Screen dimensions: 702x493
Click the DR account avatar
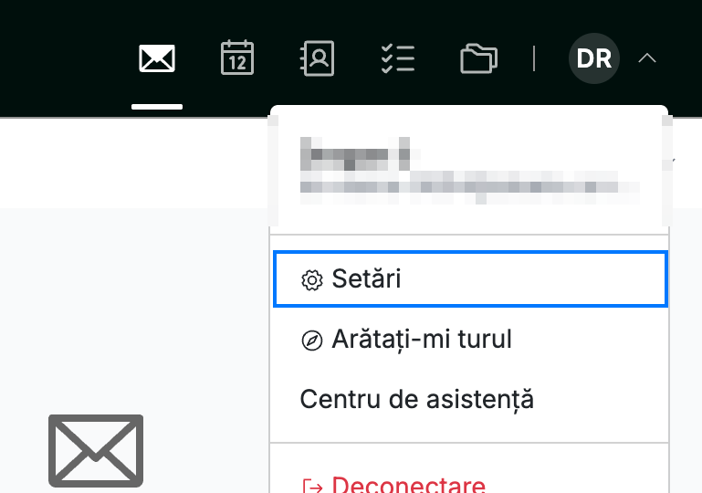pyautogui.click(x=594, y=58)
